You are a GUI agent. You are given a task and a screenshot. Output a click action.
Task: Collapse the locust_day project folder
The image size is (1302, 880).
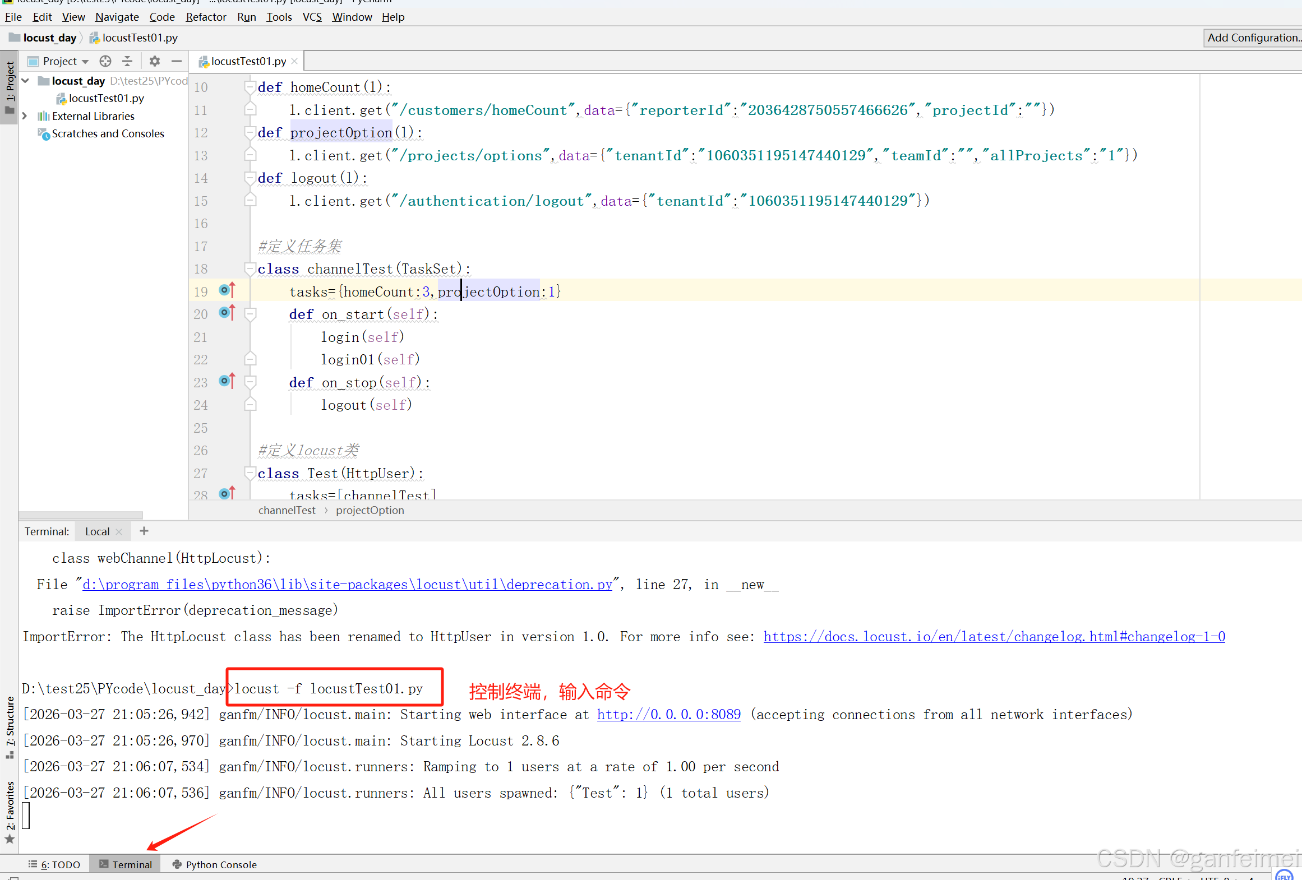coord(25,81)
